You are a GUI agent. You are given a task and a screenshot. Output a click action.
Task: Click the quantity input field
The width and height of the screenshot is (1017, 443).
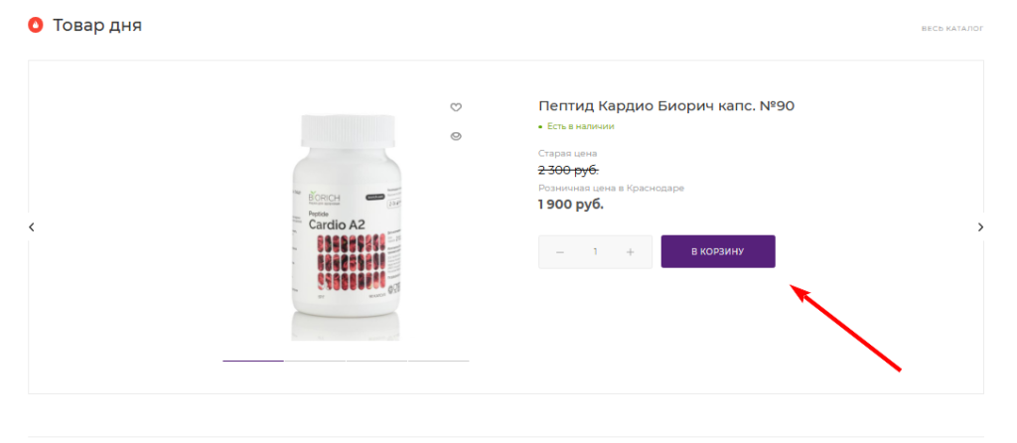pyautogui.click(x=595, y=252)
